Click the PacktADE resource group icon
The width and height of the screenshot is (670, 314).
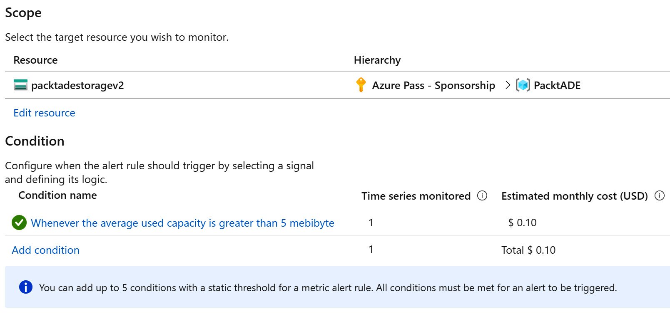523,85
